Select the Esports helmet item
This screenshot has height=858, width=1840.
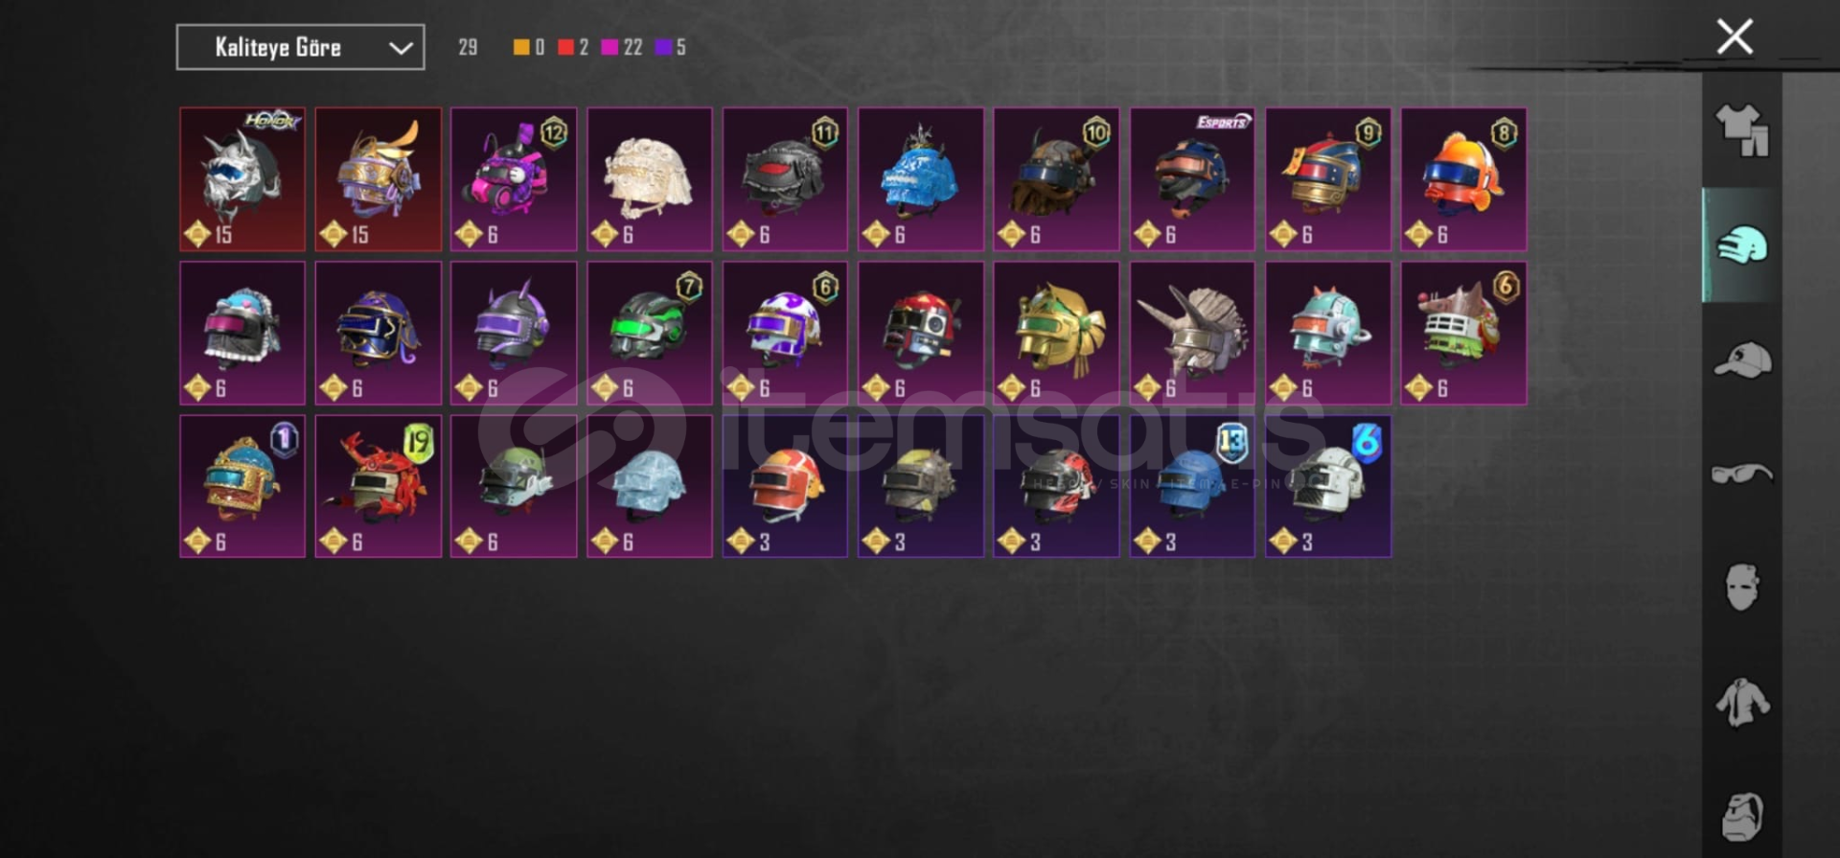(1192, 179)
